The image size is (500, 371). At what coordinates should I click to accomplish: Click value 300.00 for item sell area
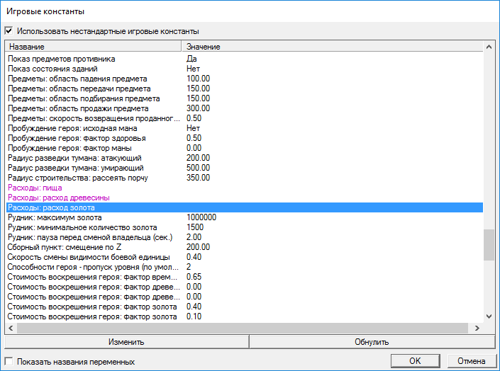(198, 108)
